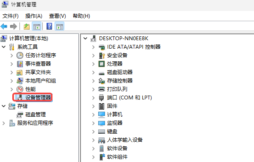Select the 计算机管理(本地) root item
Screen dimensions: 254x162
pos(29,38)
